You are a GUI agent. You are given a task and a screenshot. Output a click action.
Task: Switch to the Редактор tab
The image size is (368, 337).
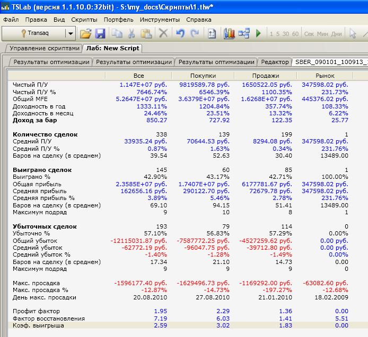point(275,62)
